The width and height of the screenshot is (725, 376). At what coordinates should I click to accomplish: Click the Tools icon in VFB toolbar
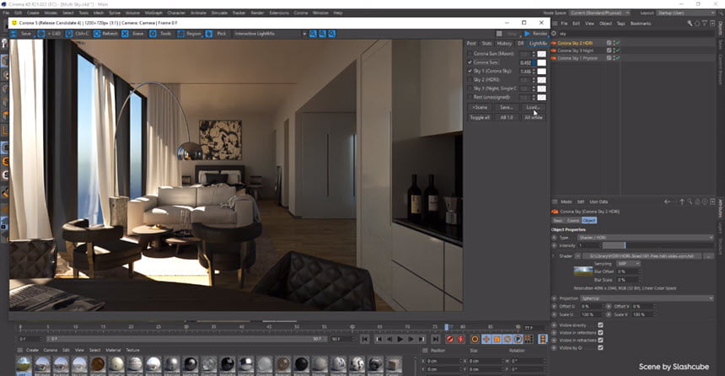pyautogui.click(x=153, y=34)
